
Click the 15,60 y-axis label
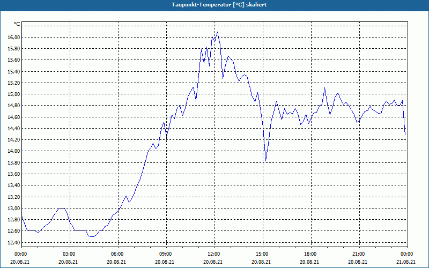pyautogui.click(x=15, y=60)
